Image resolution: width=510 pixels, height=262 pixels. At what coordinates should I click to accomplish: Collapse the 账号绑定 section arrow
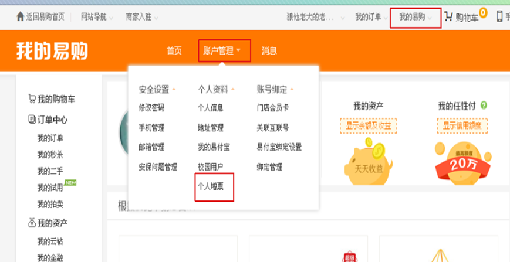pyautogui.click(x=292, y=89)
